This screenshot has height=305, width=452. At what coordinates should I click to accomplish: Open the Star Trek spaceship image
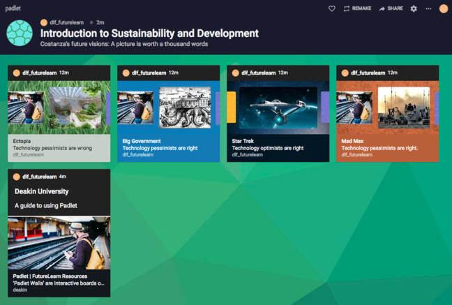[x=278, y=107]
